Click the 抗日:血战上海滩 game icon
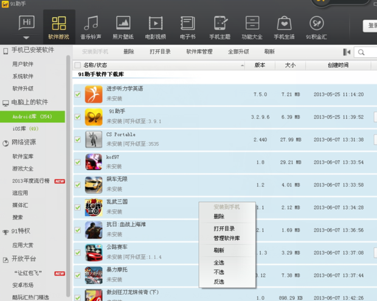Image resolution: width=377 pixels, height=301 pixels. coord(94,230)
